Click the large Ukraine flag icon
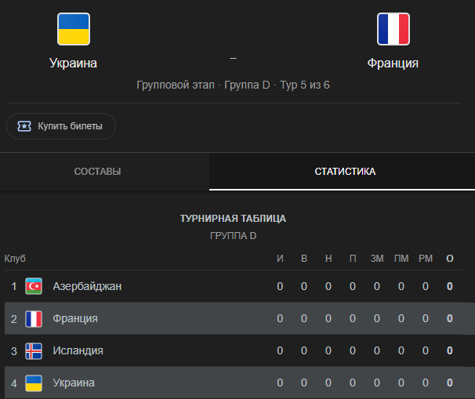 coord(74,29)
